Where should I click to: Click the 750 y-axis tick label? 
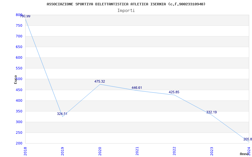[x=19, y=25]
